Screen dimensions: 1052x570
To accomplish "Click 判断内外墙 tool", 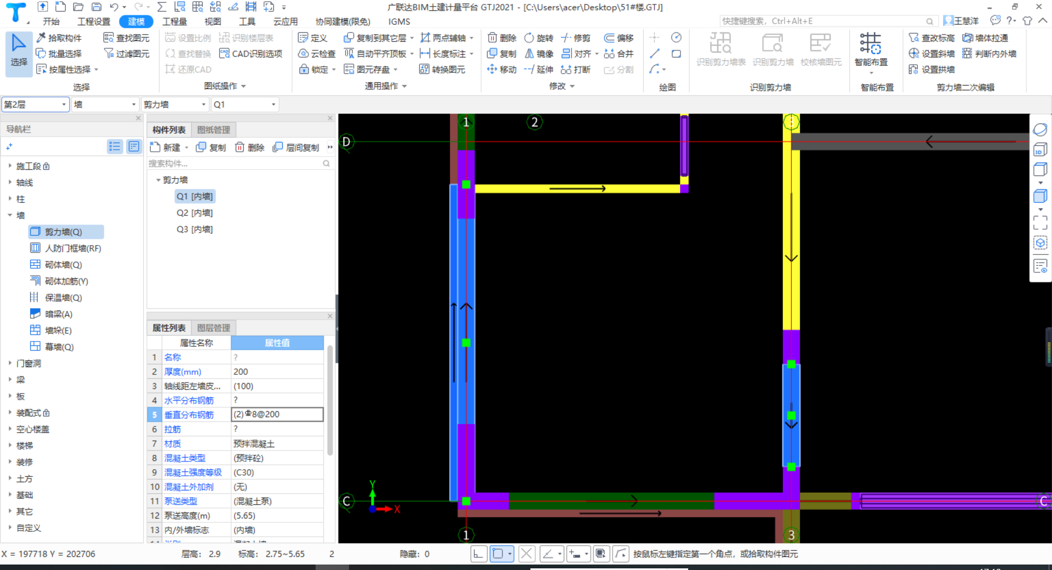I will pos(990,54).
